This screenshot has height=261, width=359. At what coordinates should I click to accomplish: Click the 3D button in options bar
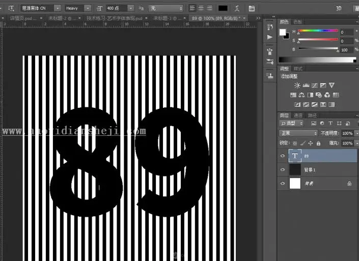tap(339, 9)
